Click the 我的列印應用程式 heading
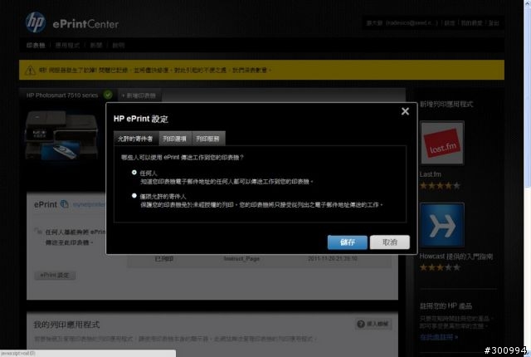 (66, 325)
